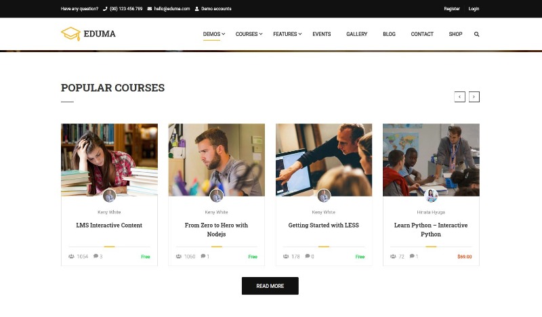
Task: Open the Learn Python – Interactive Python title
Action: click(431, 230)
